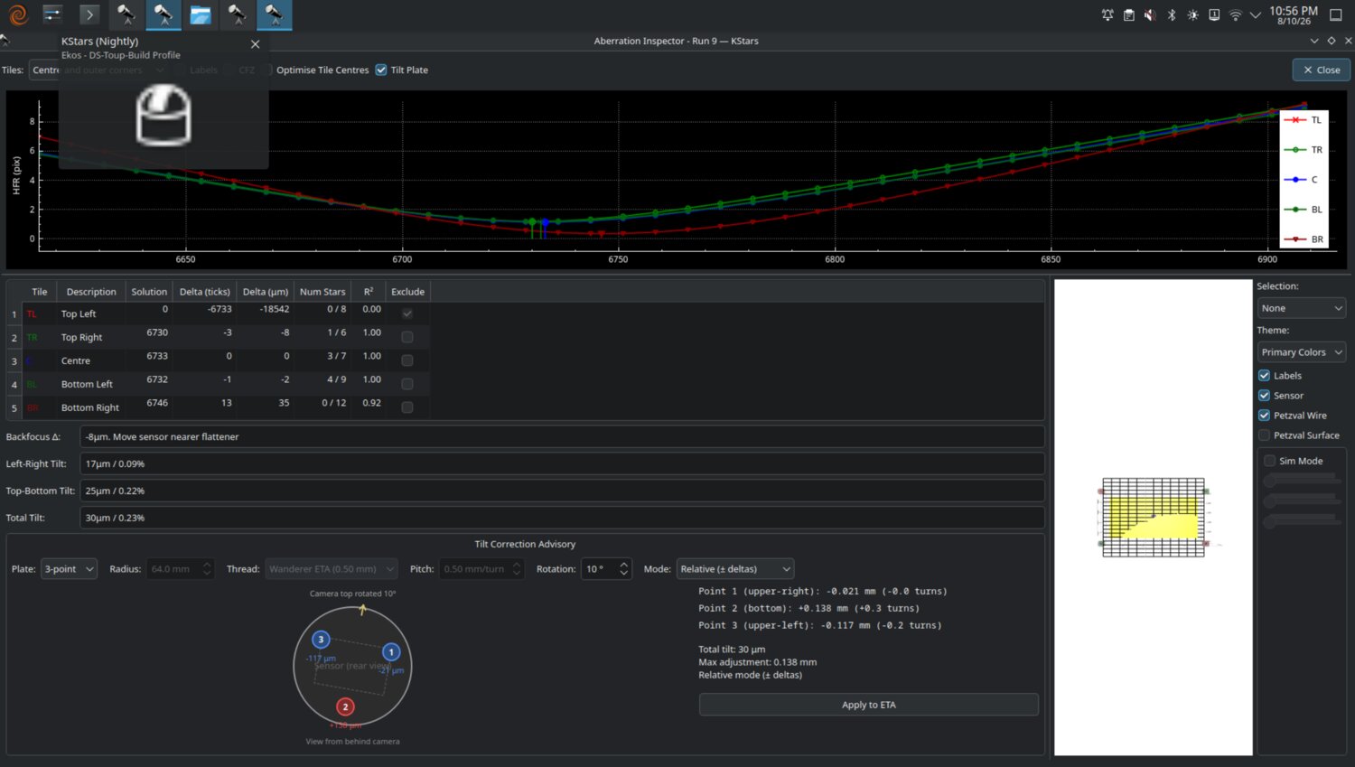Click the screen brightness tray icon
Screen dimensions: 1355x767
[1193, 15]
